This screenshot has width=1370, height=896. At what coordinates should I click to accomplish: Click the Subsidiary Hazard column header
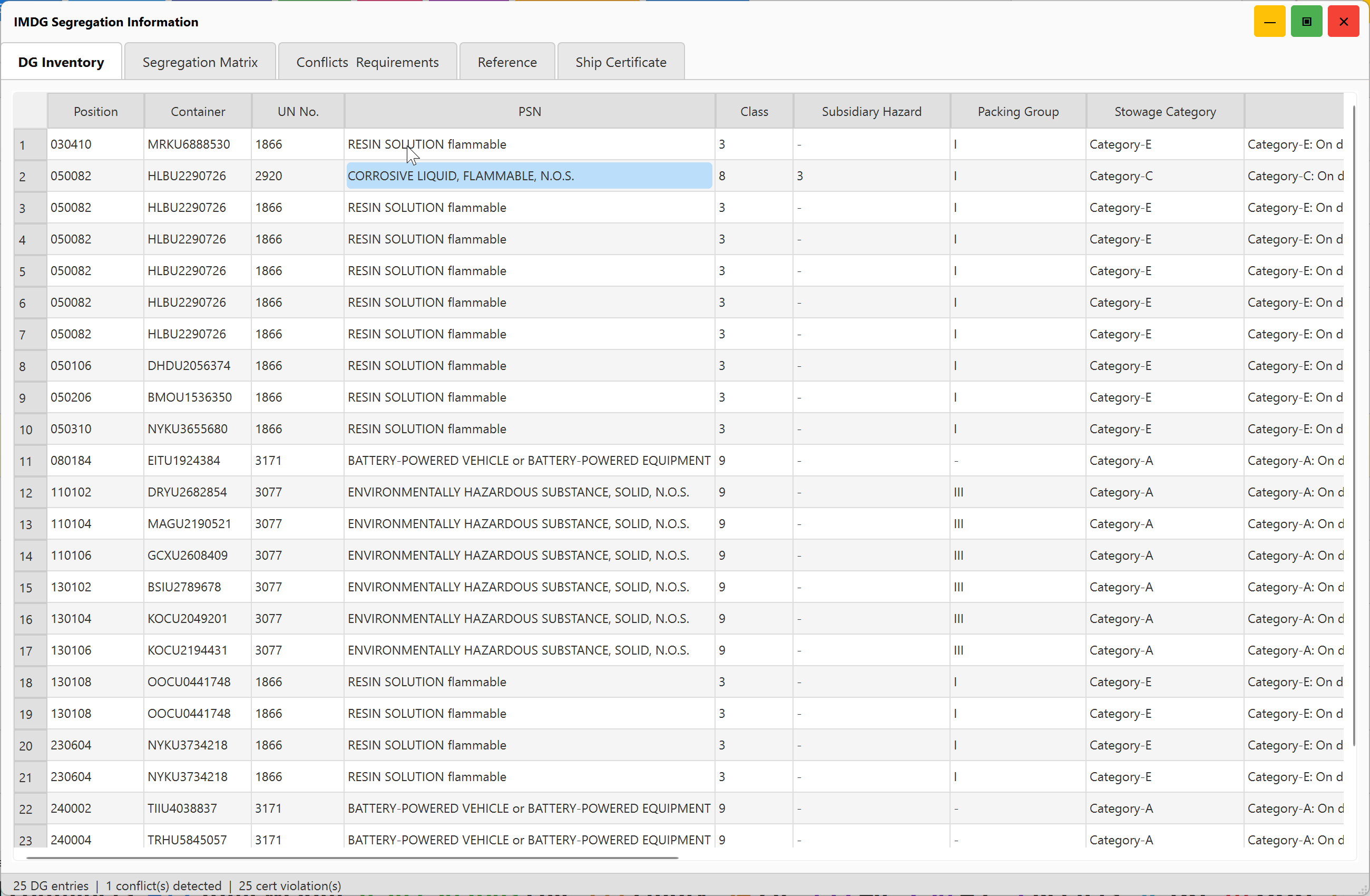tap(872, 111)
